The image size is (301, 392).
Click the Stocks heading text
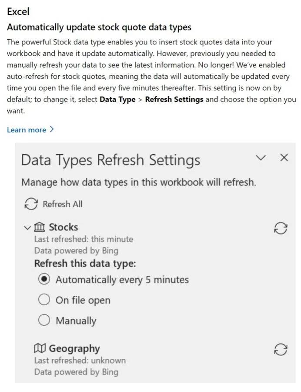pos(63,227)
